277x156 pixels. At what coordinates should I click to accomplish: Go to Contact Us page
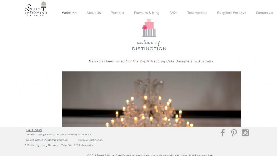pyautogui.click(x=265, y=13)
